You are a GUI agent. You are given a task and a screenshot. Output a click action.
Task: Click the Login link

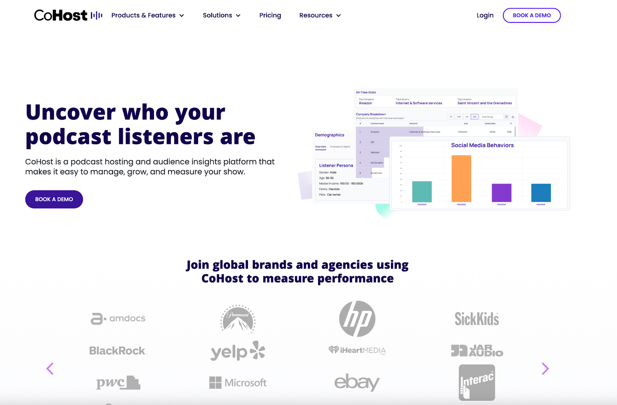(x=485, y=15)
